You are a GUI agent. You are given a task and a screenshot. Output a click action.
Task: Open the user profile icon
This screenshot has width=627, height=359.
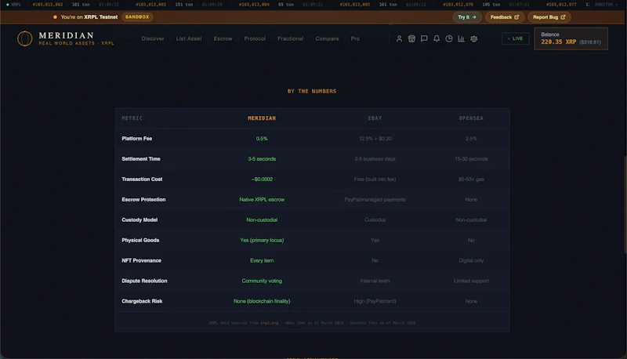[x=399, y=38]
